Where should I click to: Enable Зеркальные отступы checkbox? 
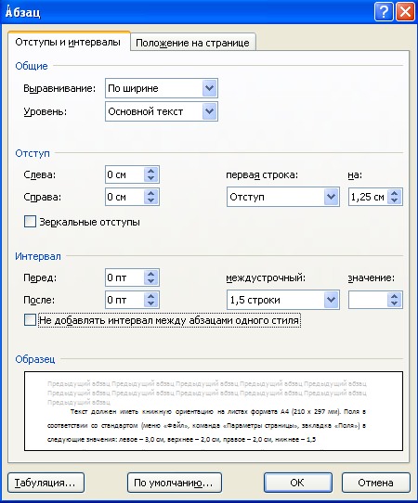30,222
